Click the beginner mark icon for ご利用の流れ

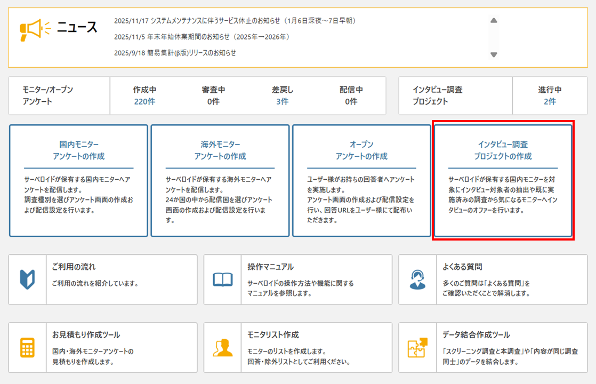click(27, 279)
